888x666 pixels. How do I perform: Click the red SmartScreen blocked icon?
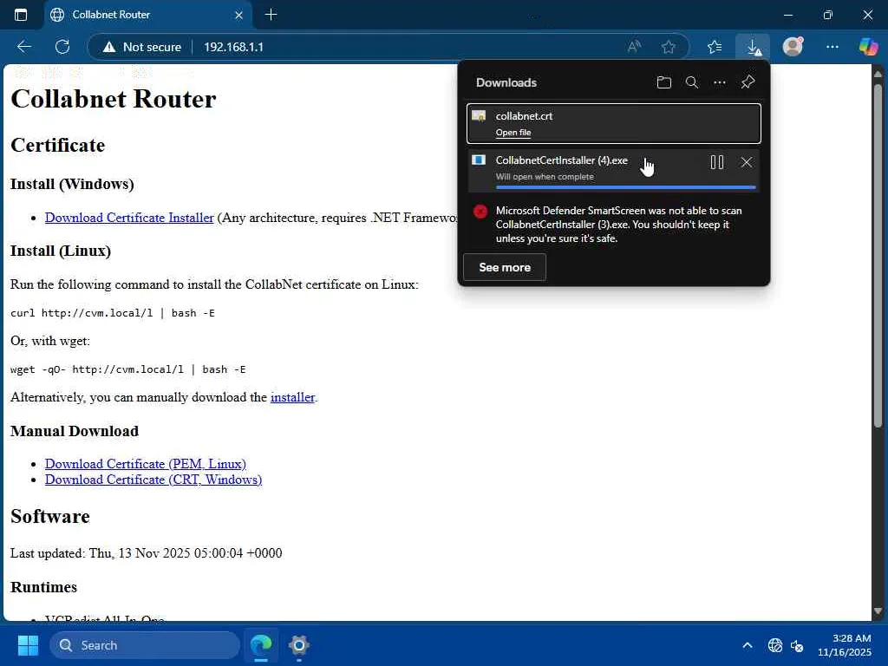(480, 212)
